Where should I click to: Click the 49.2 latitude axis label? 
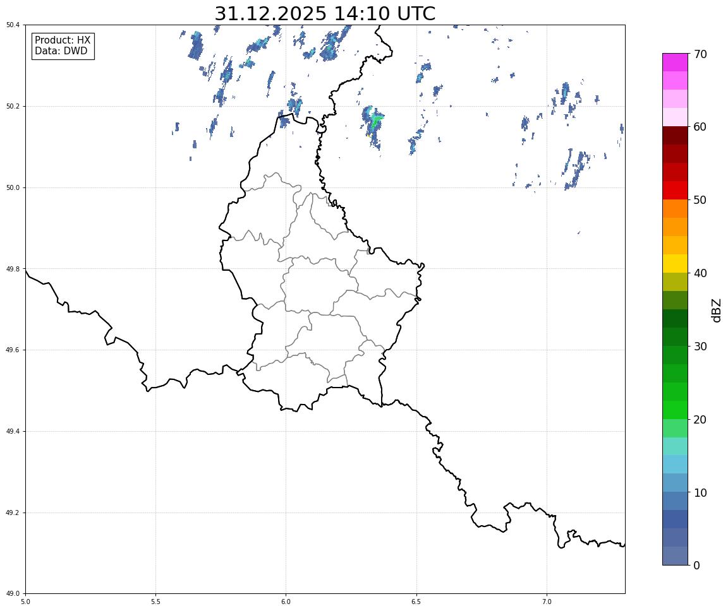pyautogui.click(x=13, y=513)
